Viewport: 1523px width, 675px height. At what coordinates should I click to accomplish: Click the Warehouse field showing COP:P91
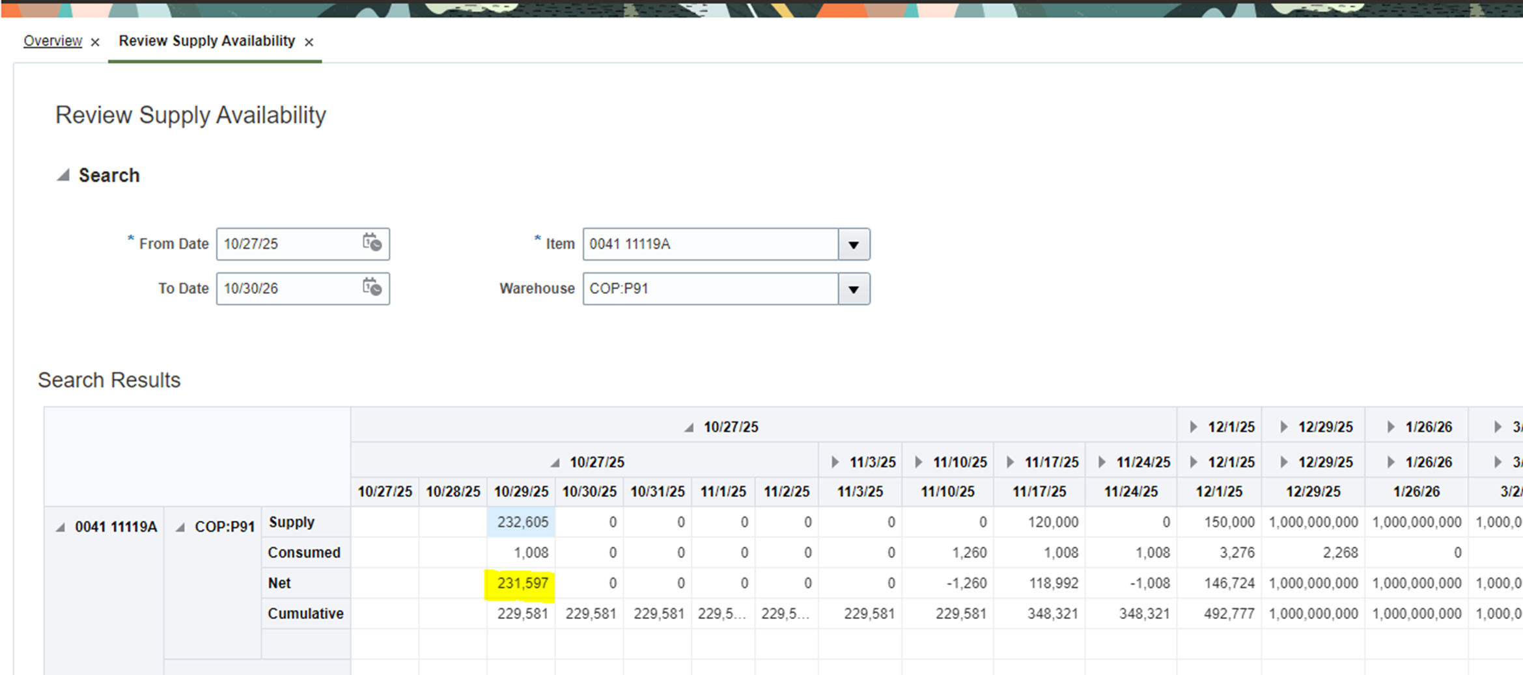click(710, 288)
